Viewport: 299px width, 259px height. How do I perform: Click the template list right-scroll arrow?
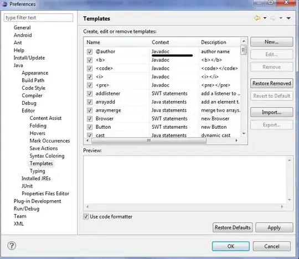click(236, 140)
